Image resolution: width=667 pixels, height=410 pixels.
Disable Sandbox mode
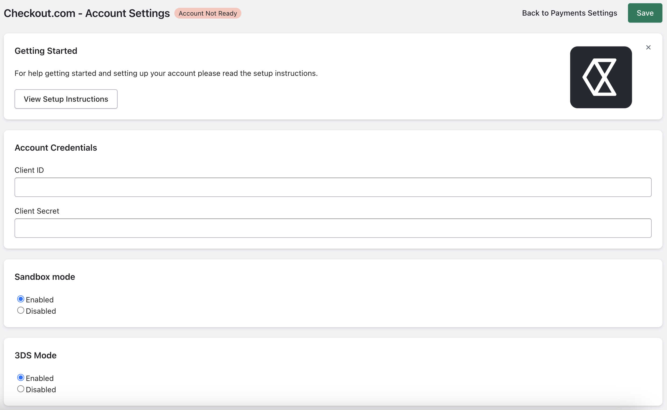click(x=20, y=310)
